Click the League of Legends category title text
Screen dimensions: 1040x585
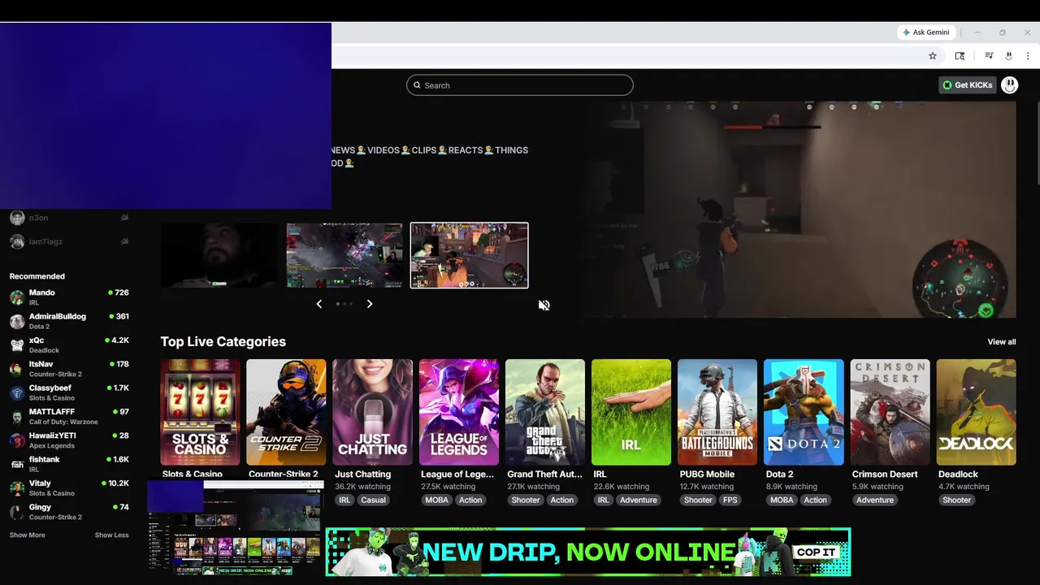coord(457,474)
